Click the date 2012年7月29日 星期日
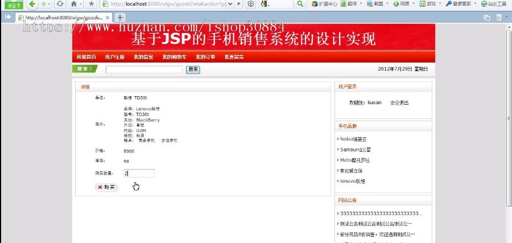 click(x=403, y=69)
